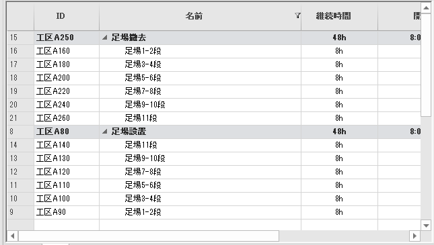This screenshot has height=245, width=434.
Task: Select the 工区A160 ID cell
Action: click(x=67, y=51)
